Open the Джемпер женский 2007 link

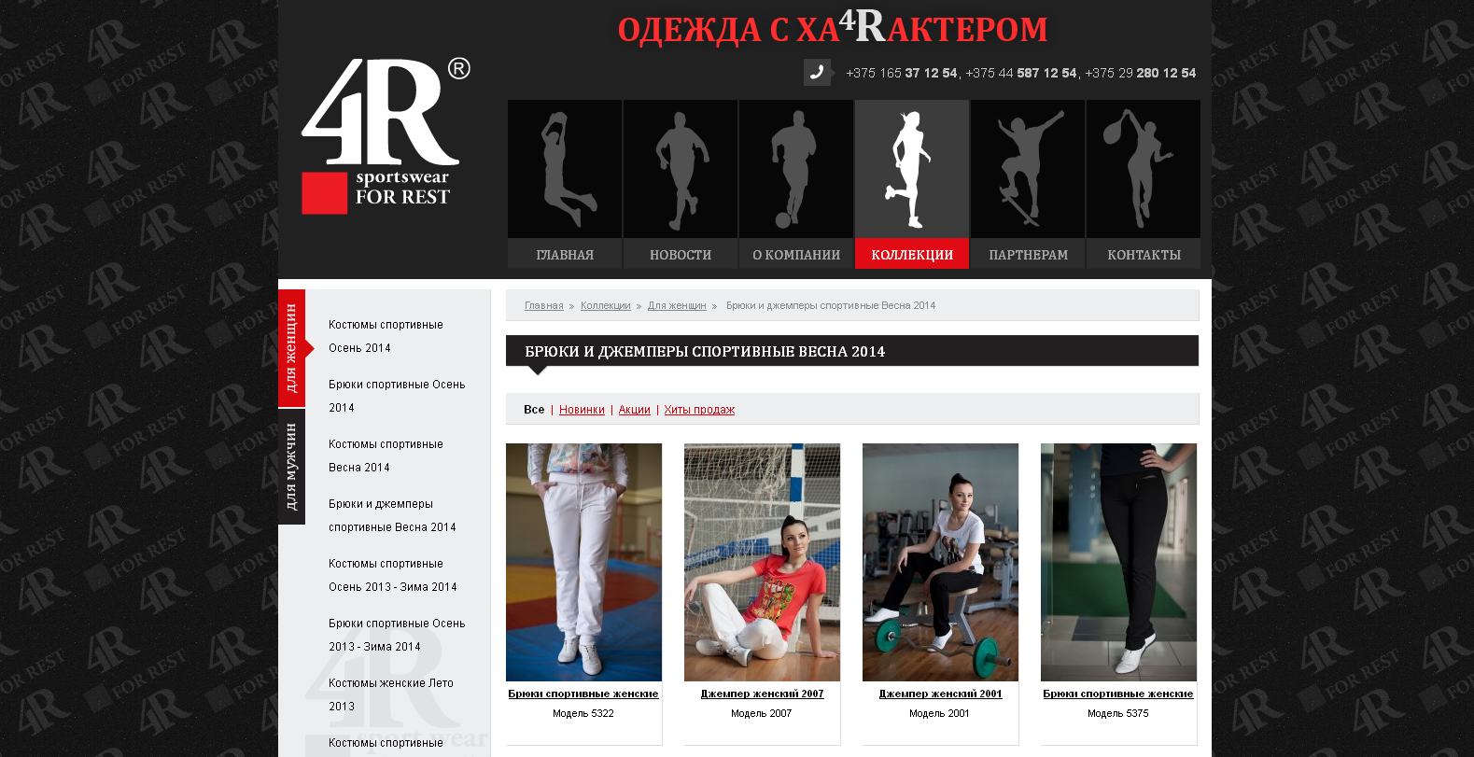(x=762, y=694)
